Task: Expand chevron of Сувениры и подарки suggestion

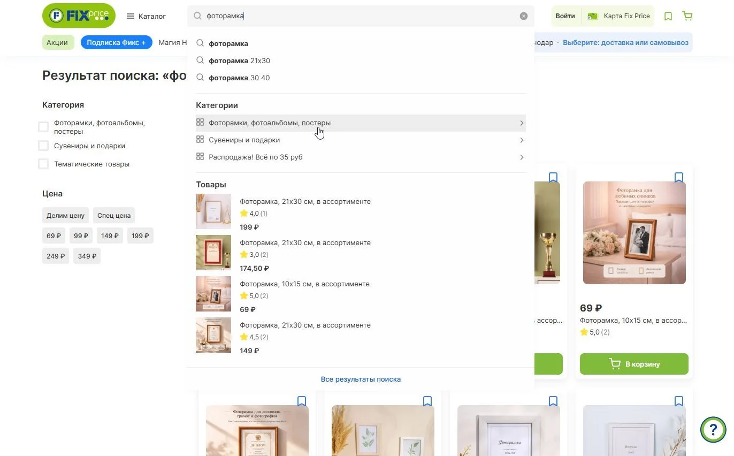Action: point(522,140)
